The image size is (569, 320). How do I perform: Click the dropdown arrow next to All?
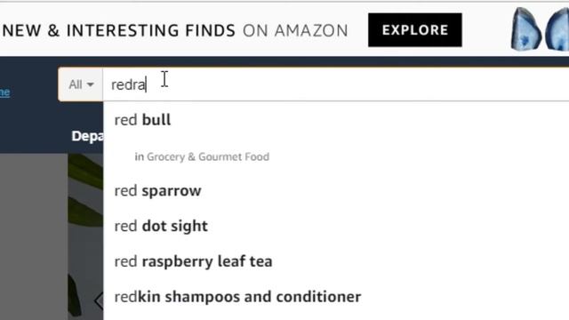91,85
